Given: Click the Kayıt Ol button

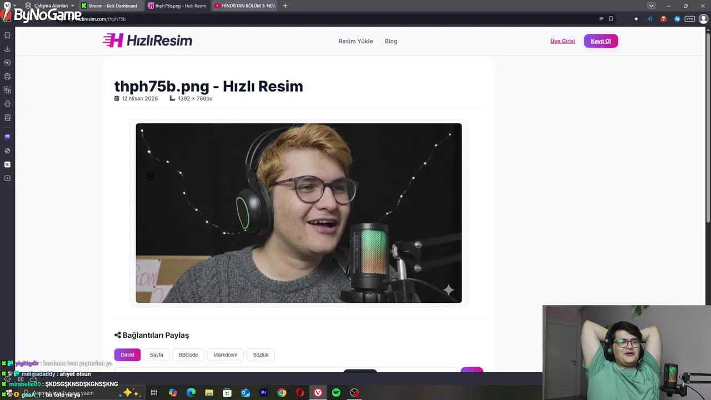Looking at the screenshot, I should click(600, 41).
